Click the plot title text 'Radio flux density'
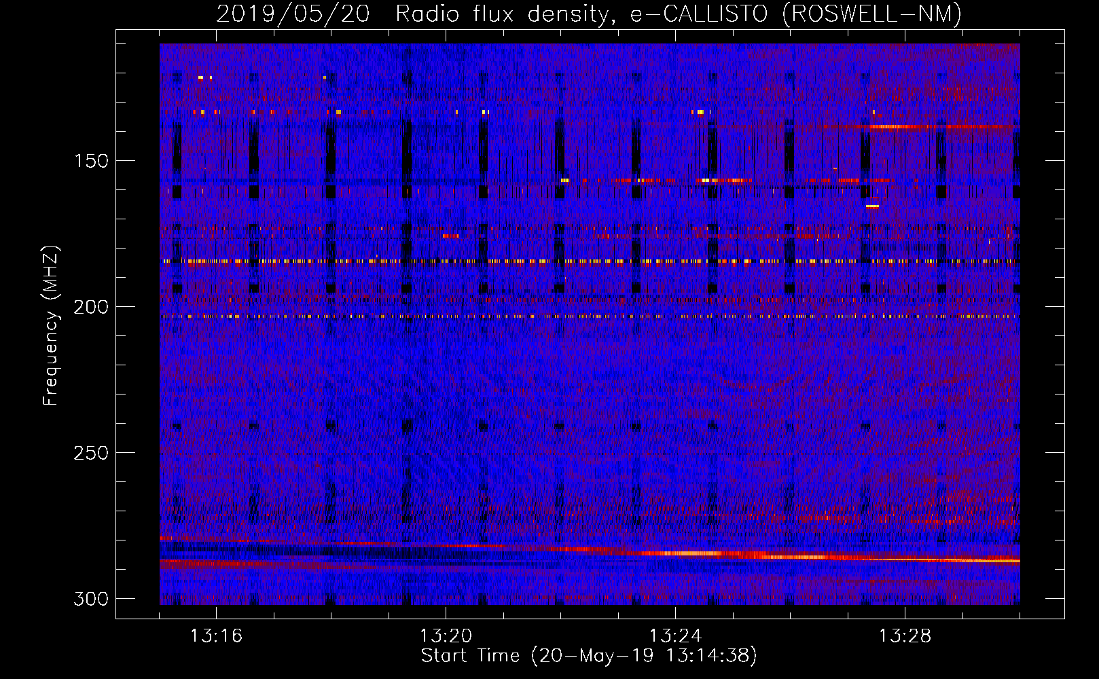The height and width of the screenshot is (679, 1099). (501, 14)
